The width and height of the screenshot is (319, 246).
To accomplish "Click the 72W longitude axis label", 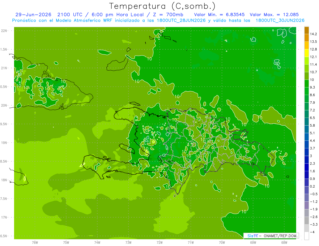I will pyautogui.click(x=159, y=242).
